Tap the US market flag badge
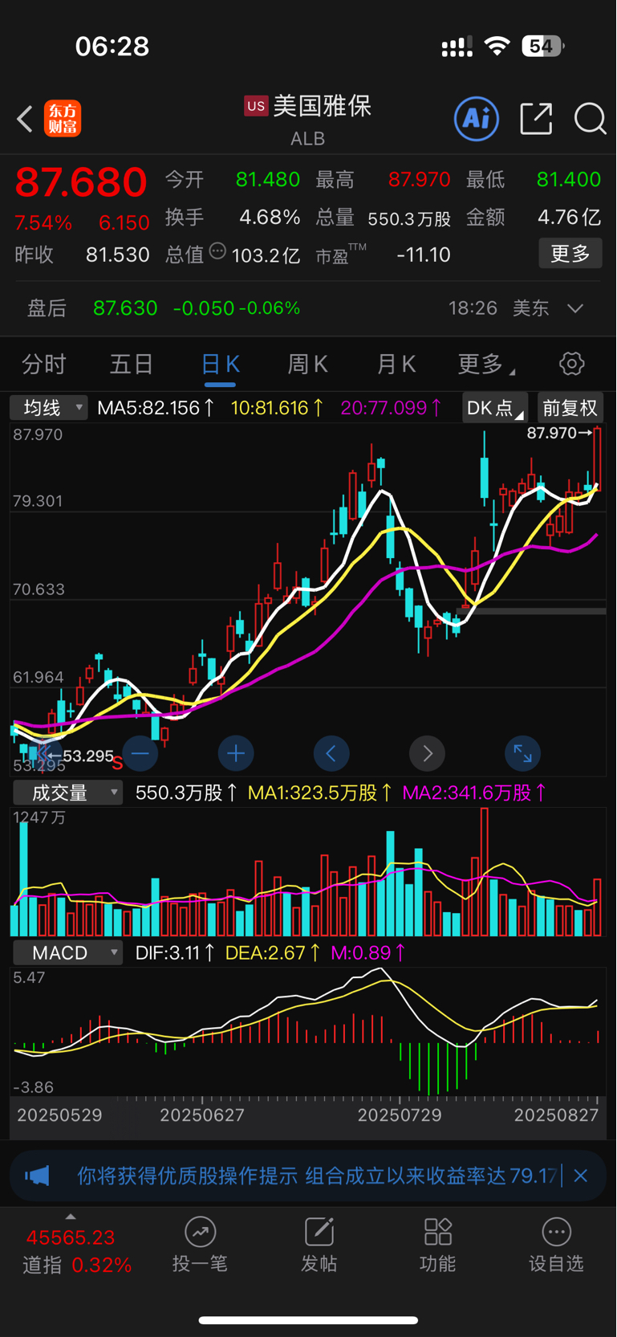Viewport: 617px width, 1337px height. pyautogui.click(x=256, y=105)
